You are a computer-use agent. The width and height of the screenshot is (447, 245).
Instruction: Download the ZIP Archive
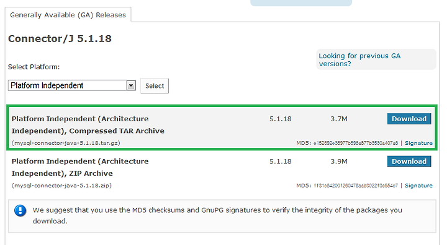pyautogui.click(x=409, y=161)
